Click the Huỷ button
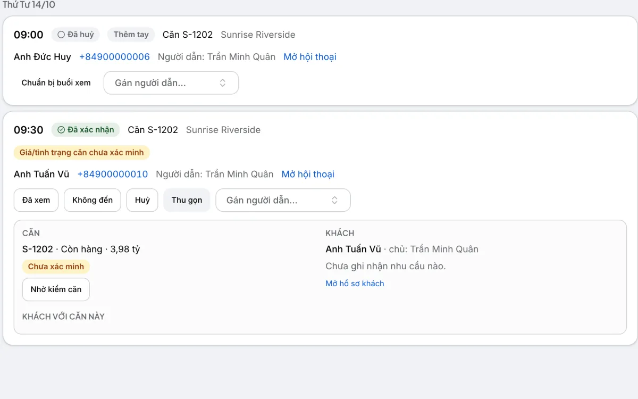The height and width of the screenshot is (399, 638). click(142, 200)
